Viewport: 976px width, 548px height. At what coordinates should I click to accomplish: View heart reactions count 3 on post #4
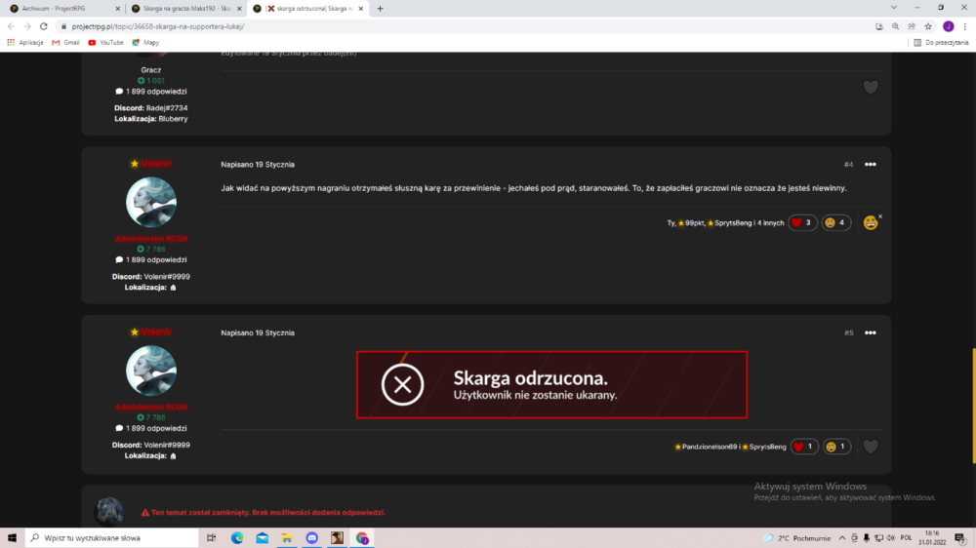point(801,222)
